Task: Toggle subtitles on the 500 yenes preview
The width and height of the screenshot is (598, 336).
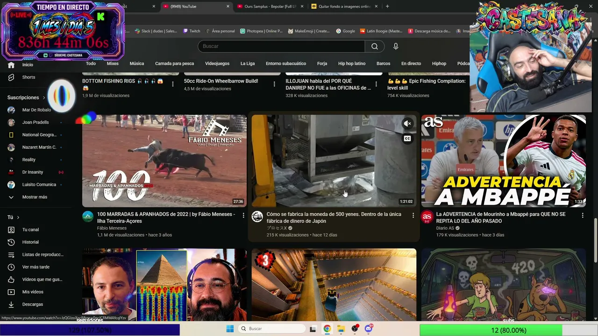Action: (x=407, y=139)
